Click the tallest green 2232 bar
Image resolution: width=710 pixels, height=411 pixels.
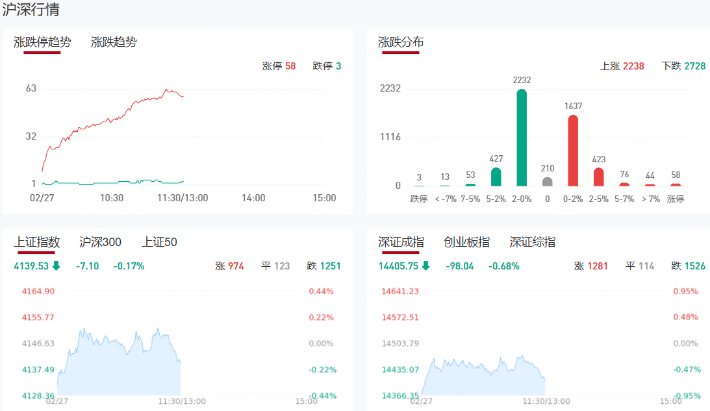(522, 138)
